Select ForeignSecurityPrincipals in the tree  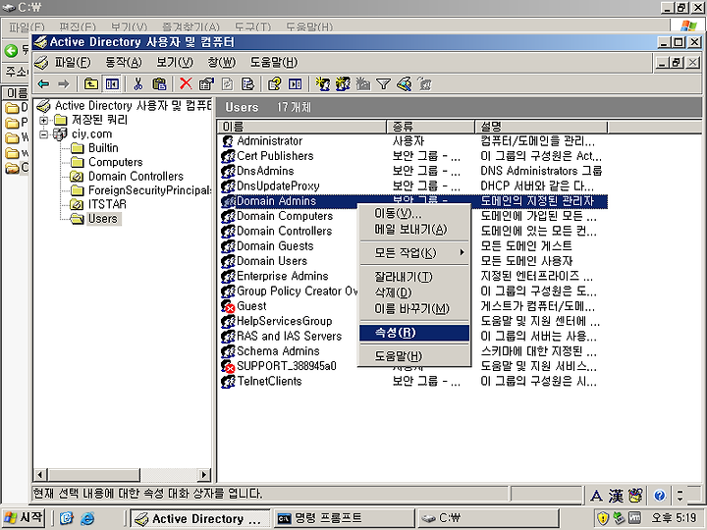(149, 190)
